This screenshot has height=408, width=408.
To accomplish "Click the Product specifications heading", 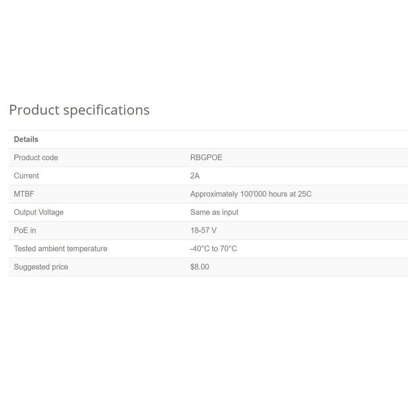I will click(79, 110).
